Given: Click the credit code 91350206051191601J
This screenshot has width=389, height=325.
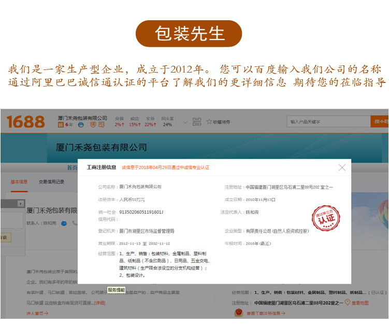Looking at the screenshot, I should [x=141, y=212].
